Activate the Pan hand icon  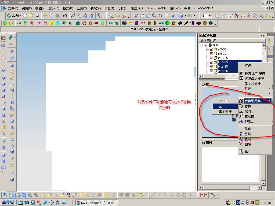coord(167,16)
